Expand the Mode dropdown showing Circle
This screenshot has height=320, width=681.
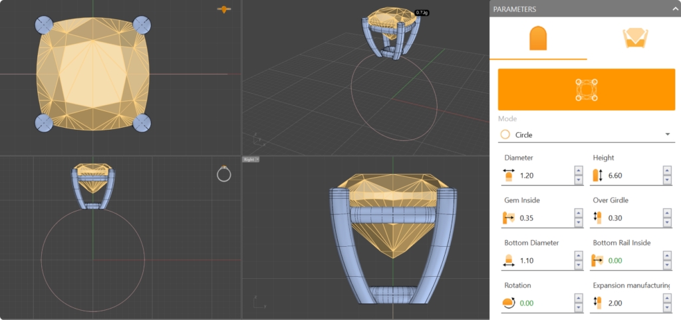pyautogui.click(x=586, y=134)
